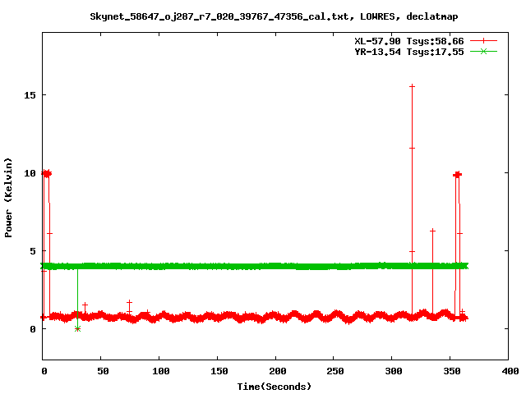Click the Time(Seconds) x-axis label
Image resolution: width=526 pixels, height=394 pixels.
coord(274,387)
